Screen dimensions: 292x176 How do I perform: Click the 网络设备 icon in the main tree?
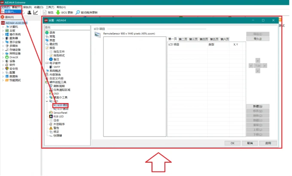tap(7, 54)
